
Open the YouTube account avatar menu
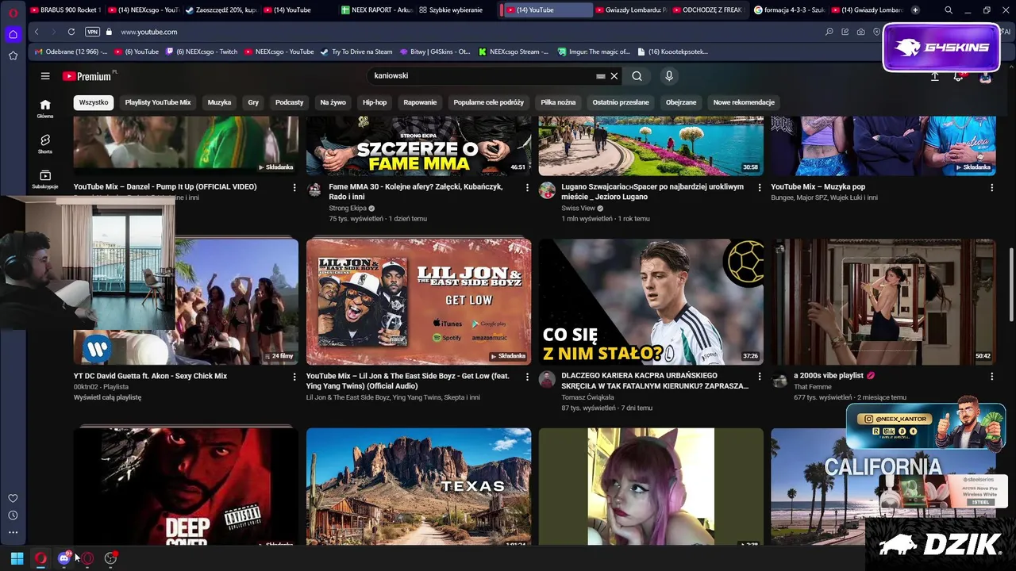985,76
